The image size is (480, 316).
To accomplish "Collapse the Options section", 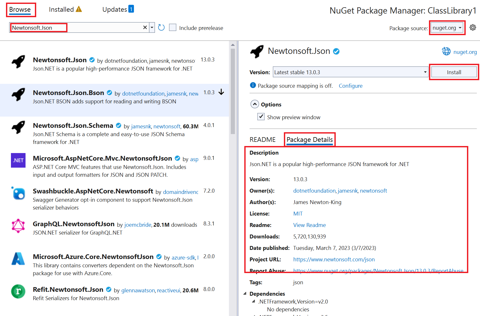I will pos(255,104).
